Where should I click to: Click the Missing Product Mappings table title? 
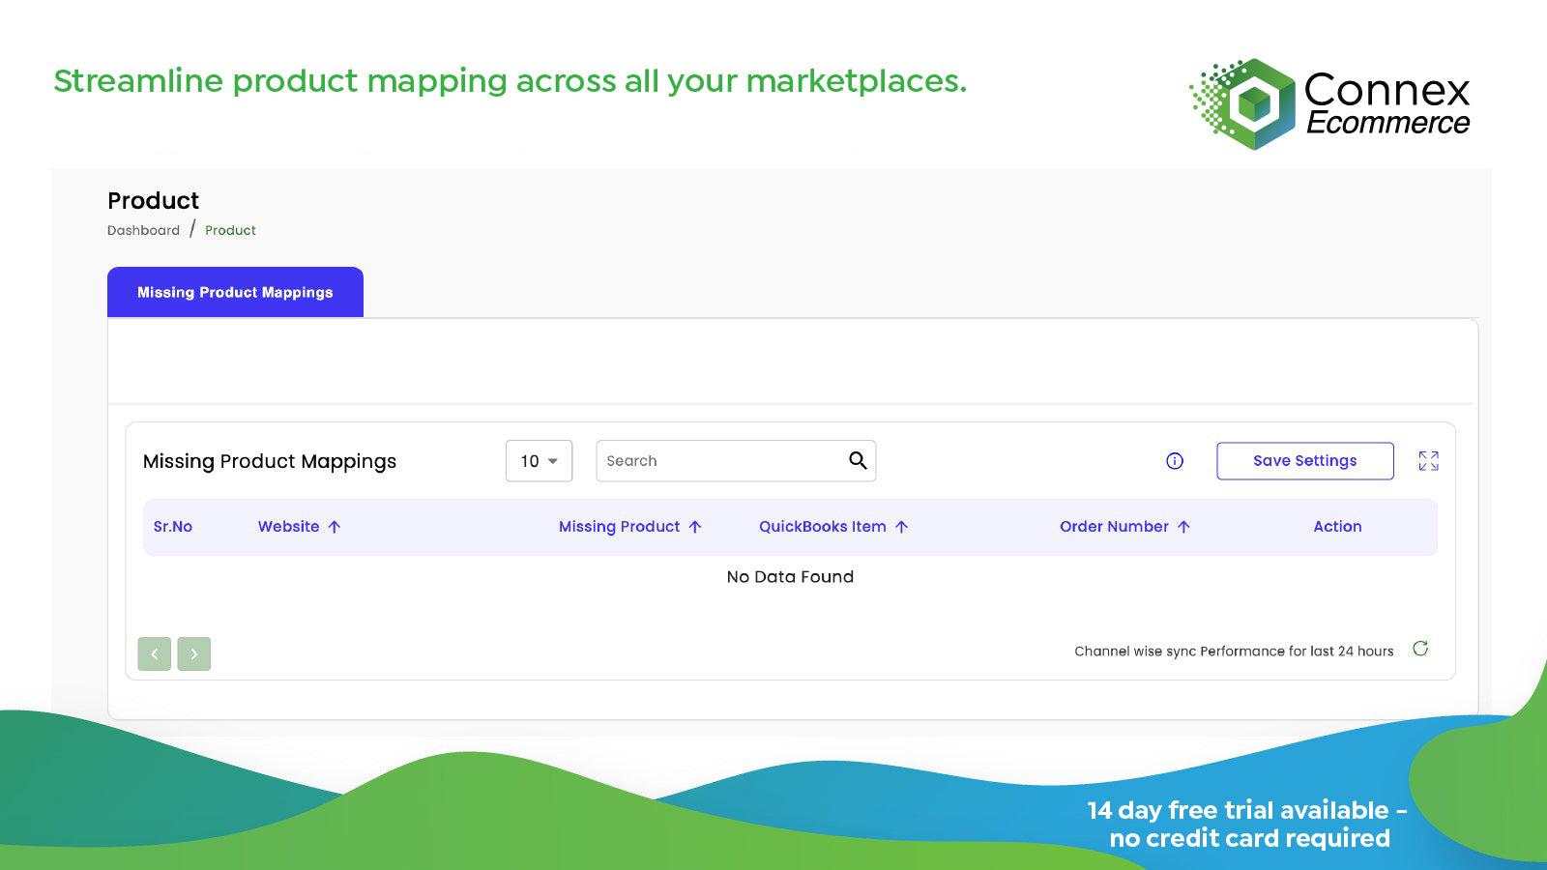pos(270,461)
